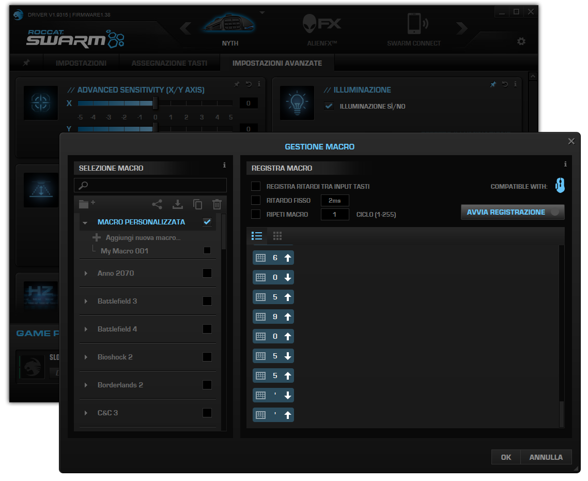Click the pin tab icon left of Impostazioni
The width and height of the screenshot is (588, 481).
pyautogui.click(x=26, y=63)
